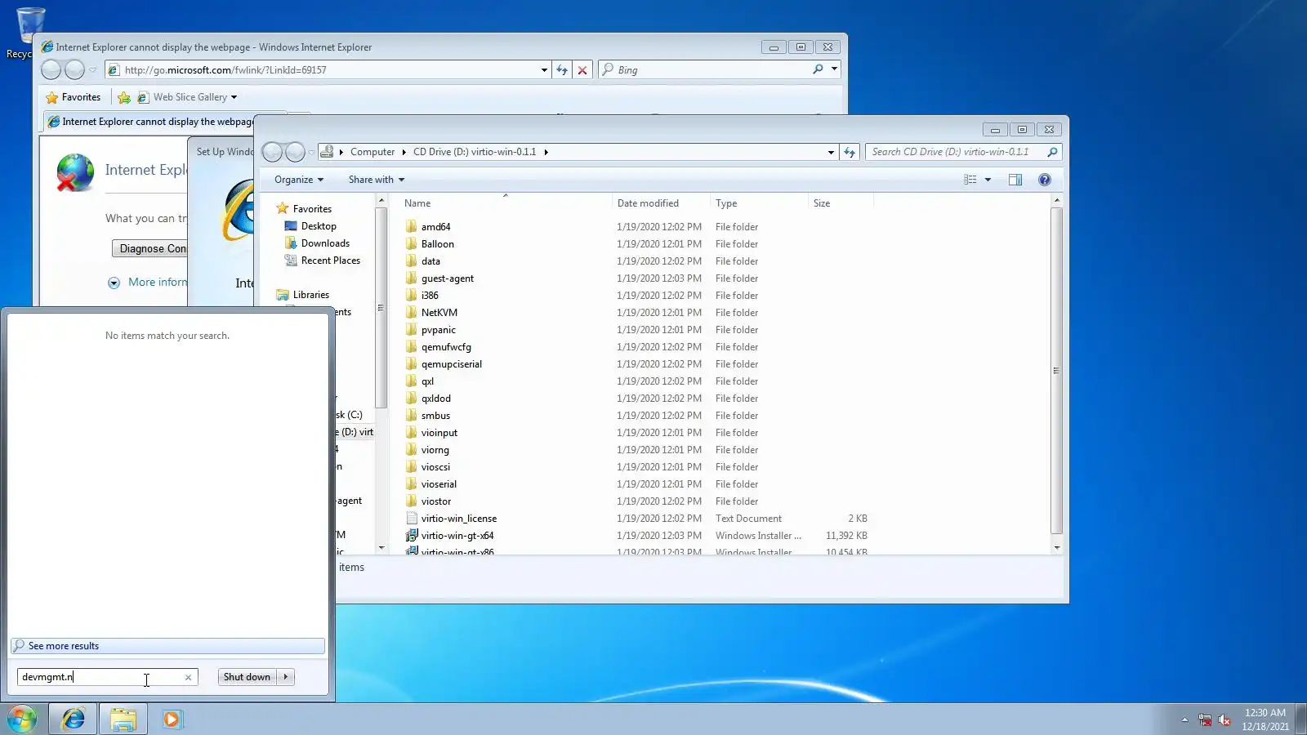
Task: Click the network status tray icon
Action: [1205, 719]
